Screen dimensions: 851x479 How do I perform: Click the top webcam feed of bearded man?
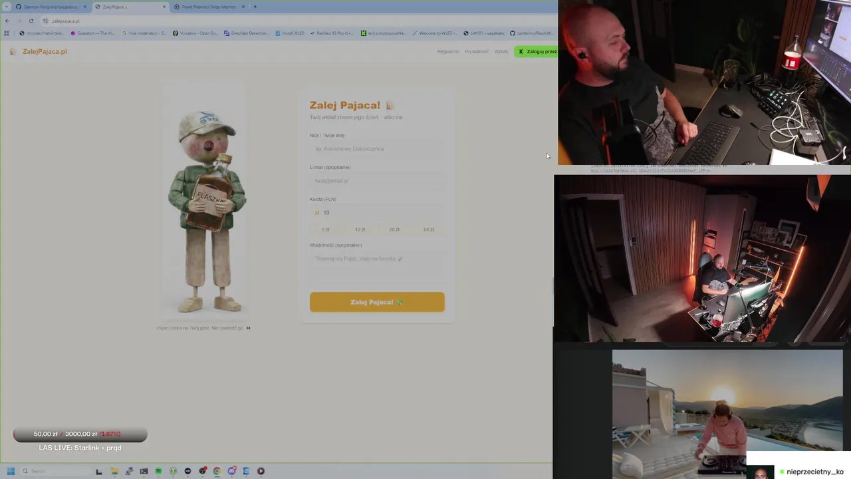pos(704,82)
